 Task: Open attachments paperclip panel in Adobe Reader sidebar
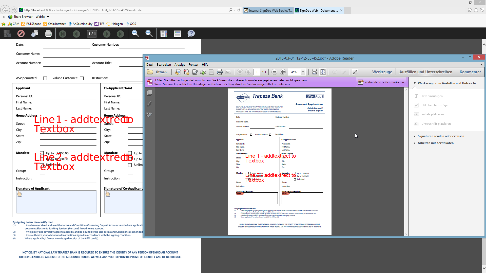[150, 104]
